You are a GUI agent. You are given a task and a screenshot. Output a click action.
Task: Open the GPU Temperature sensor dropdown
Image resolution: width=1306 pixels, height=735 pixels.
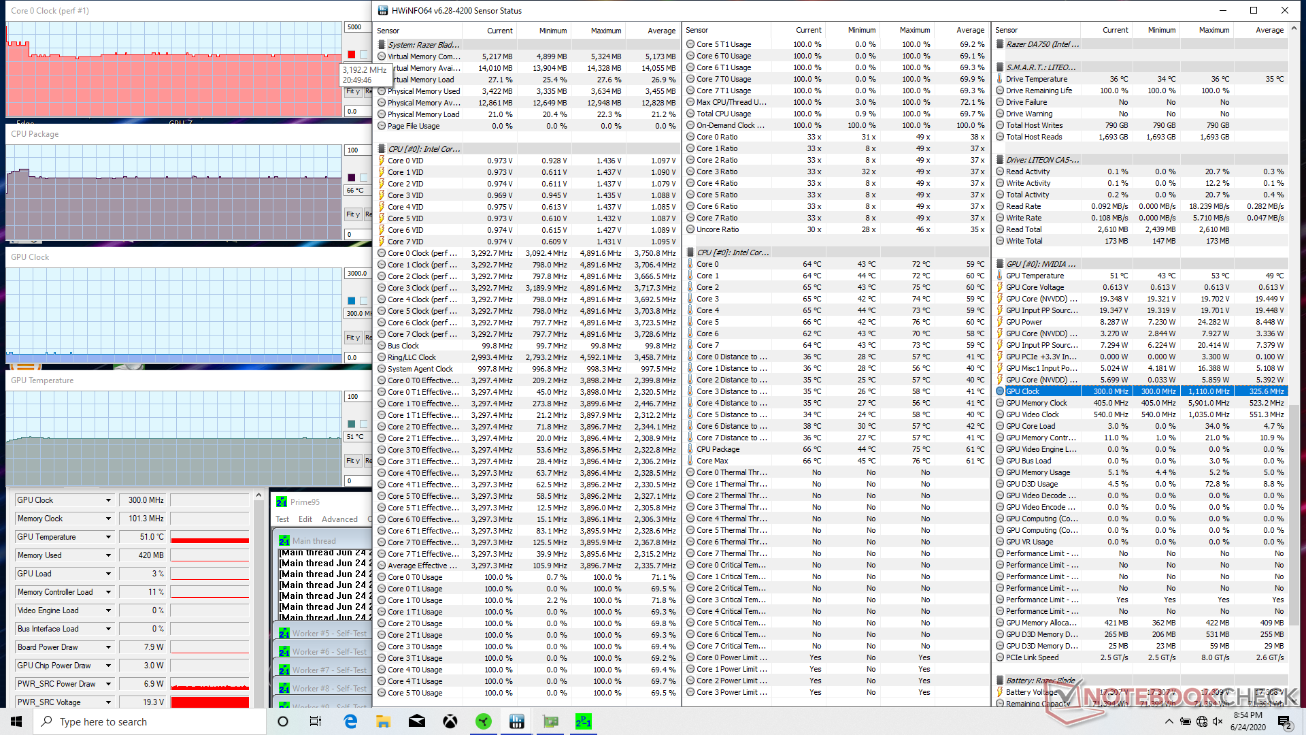pyautogui.click(x=108, y=537)
